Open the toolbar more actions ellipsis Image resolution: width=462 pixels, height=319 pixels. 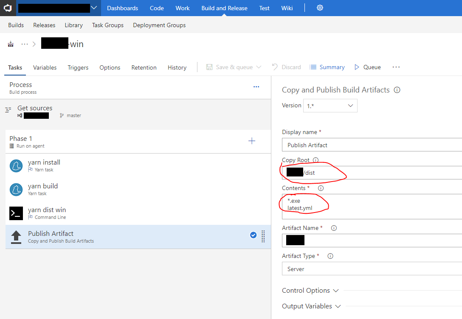click(x=396, y=67)
